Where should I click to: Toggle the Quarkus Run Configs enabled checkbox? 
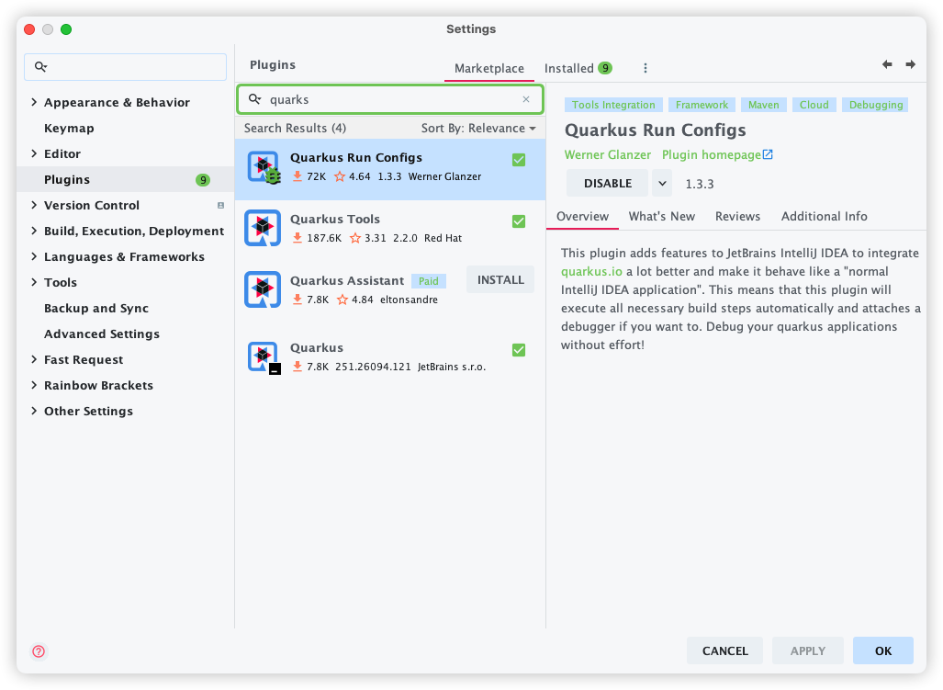519,160
